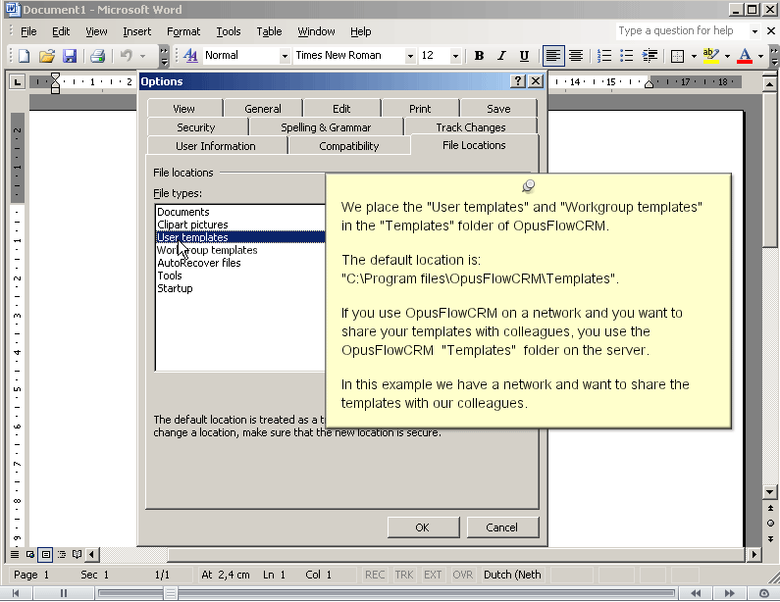Viewport: 780px width, 602px height.
Task: Click the Pause playback button
Action: coord(63,592)
